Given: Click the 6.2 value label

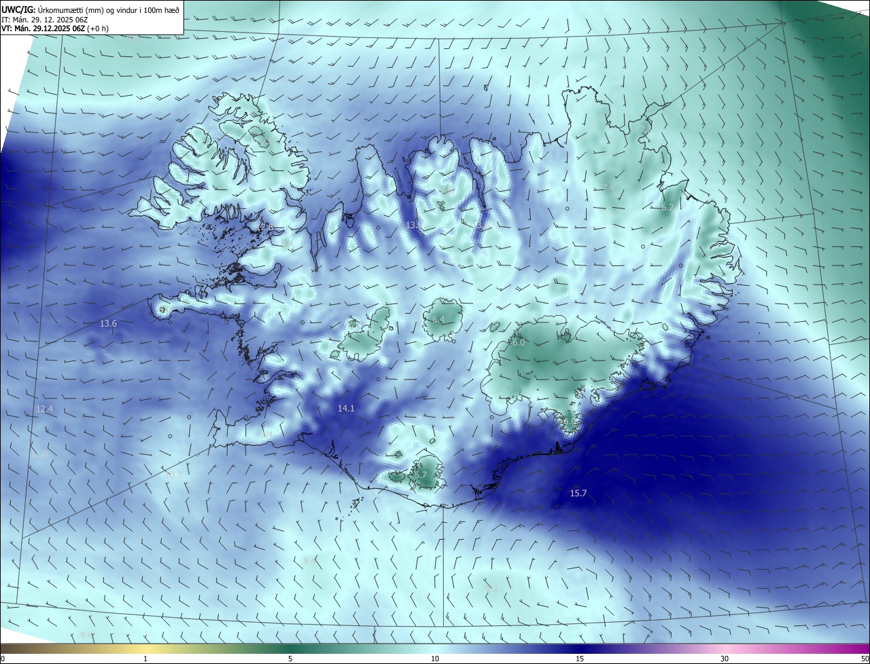Looking at the screenshot, I should tap(667, 208).
